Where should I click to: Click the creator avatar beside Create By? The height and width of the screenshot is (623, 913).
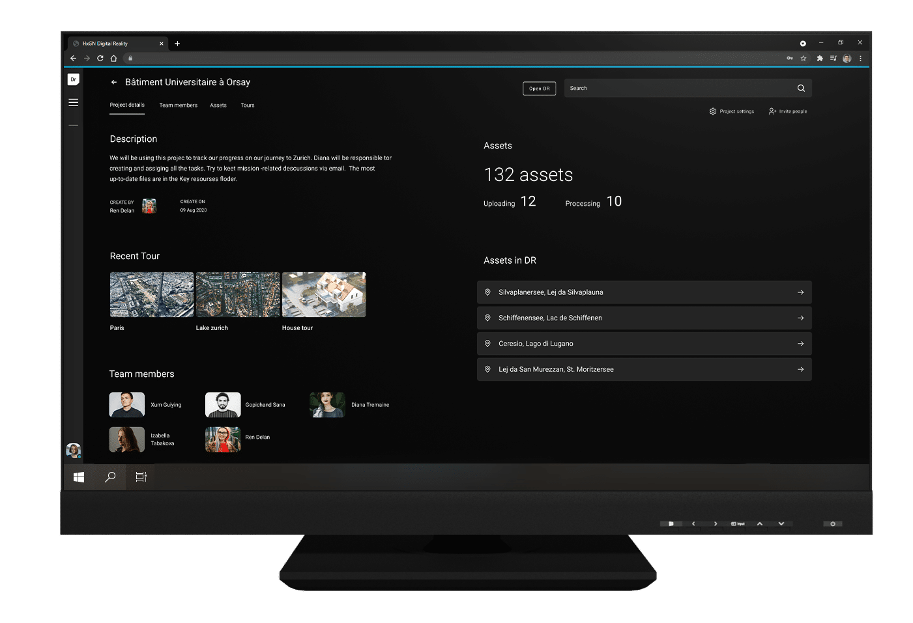click(149, 206)
